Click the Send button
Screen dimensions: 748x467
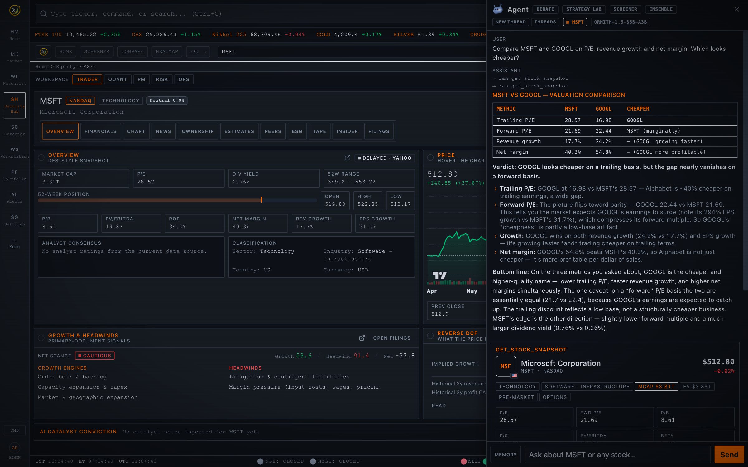(x=729, y=455)
